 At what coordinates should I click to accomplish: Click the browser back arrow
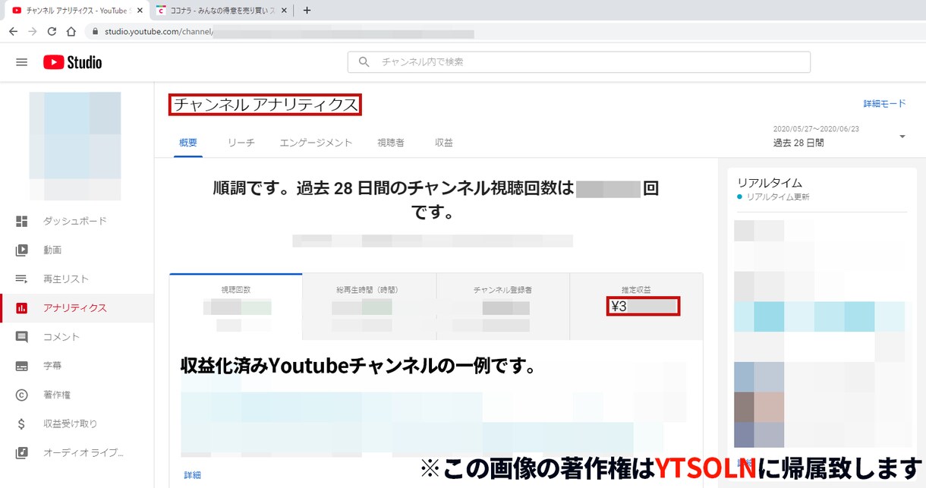(x=13, y=32)
